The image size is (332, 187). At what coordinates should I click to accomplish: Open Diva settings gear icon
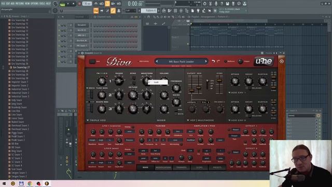[281, 61]
